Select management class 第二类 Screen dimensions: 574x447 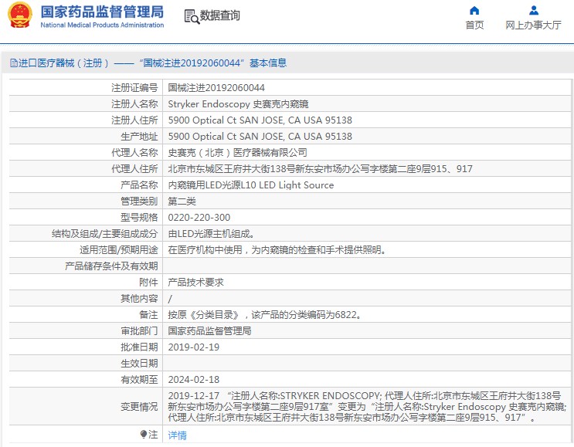182,201
